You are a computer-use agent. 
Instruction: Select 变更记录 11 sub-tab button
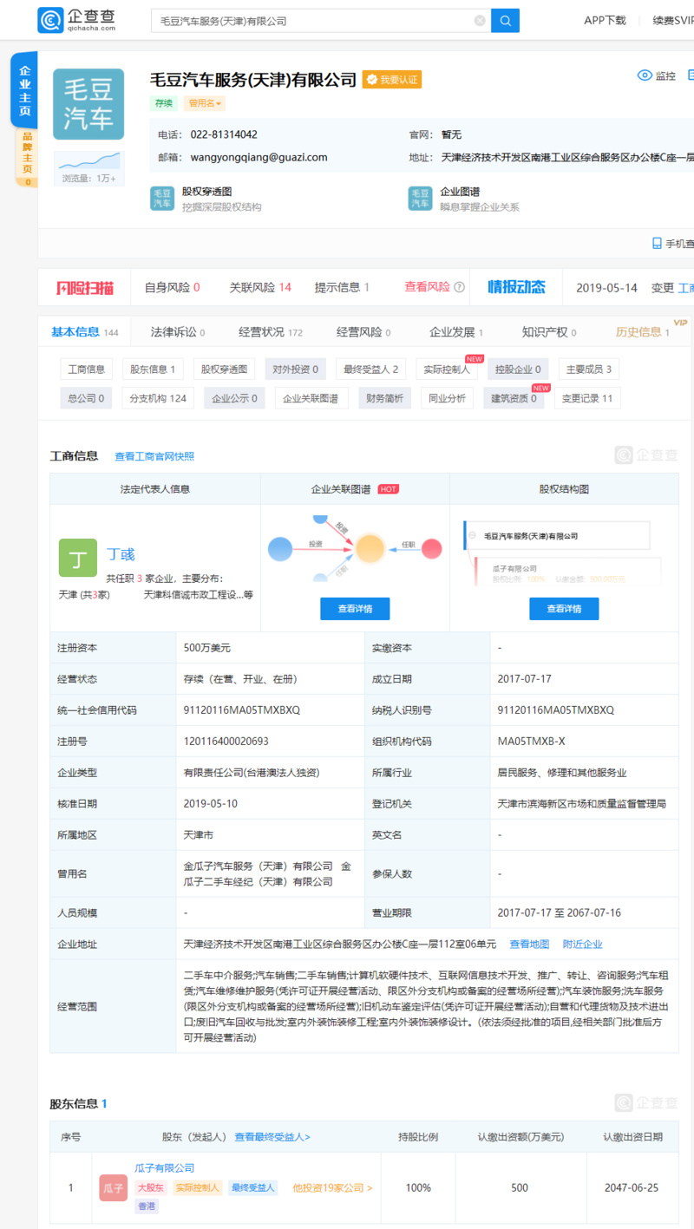pos(587,398)
